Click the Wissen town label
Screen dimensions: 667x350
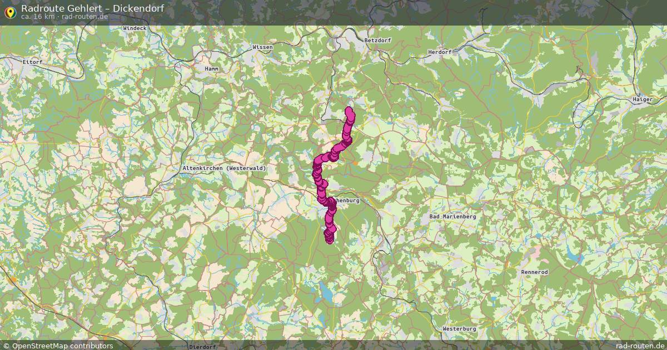[x=262, y=47]
